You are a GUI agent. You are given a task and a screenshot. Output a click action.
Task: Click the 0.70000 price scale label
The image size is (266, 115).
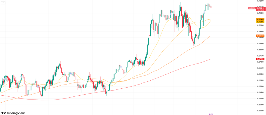click(260, 25)
